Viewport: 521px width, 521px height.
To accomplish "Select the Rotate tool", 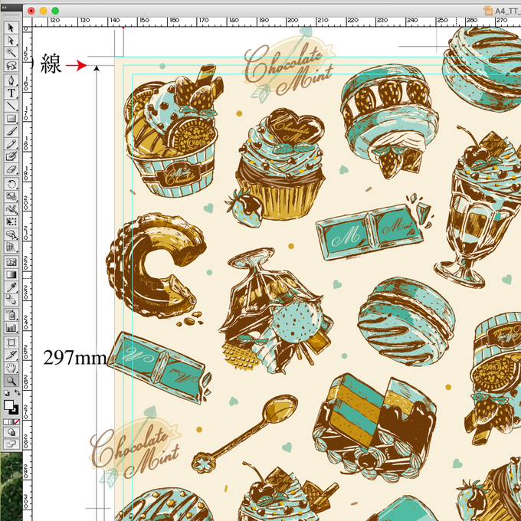I will point(11,183).
